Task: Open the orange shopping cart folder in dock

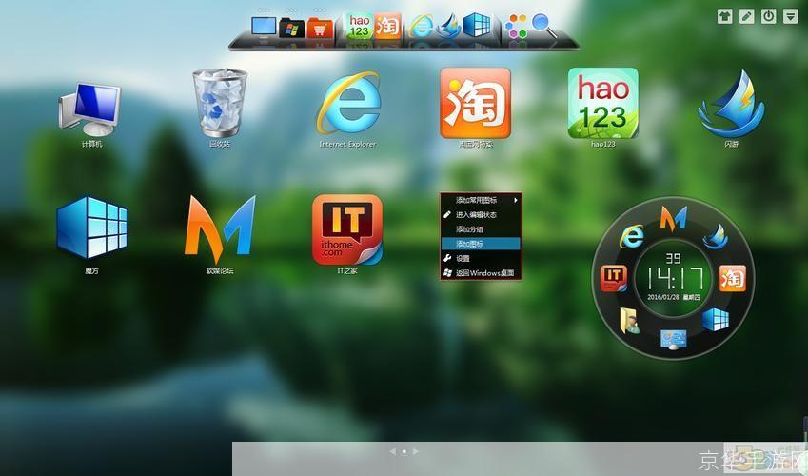Action: click(x=320, y=28)
